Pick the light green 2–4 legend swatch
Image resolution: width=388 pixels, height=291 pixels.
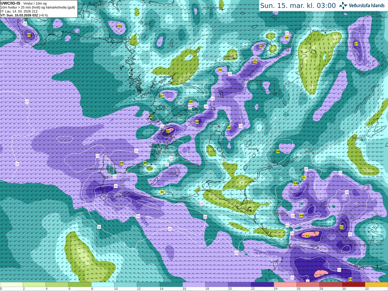tap(34, 284)
